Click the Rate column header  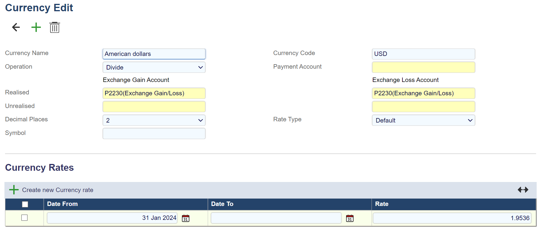click(x=382, y=204)
